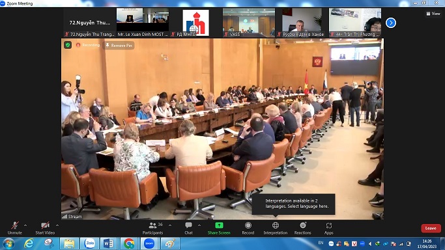The height and width of the screenshot is (250, 445).
Task: Open Zoom Apps
Action: point(328,228)
